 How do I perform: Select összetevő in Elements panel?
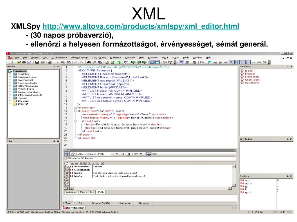(252, 83)
